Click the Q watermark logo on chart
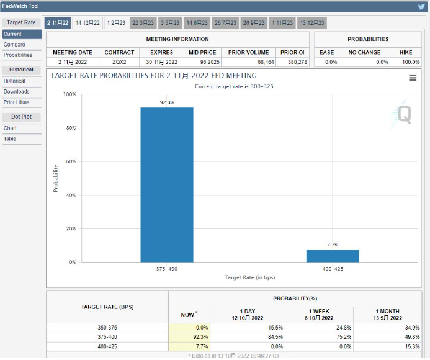The image size is (430, 360). click(x=404, y=113)
